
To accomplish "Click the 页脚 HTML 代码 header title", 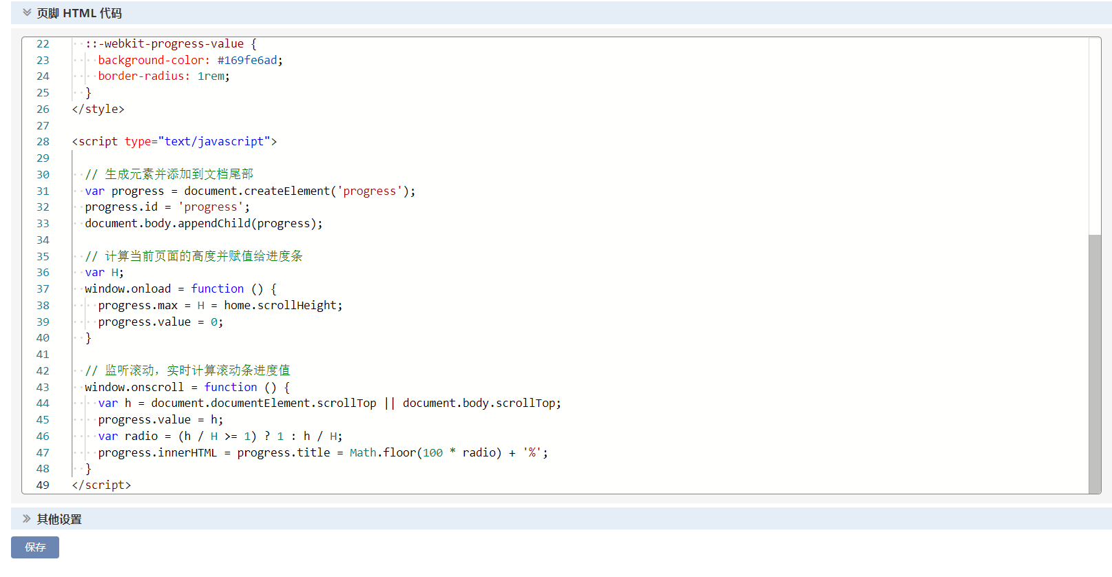I will pos(79,13).
